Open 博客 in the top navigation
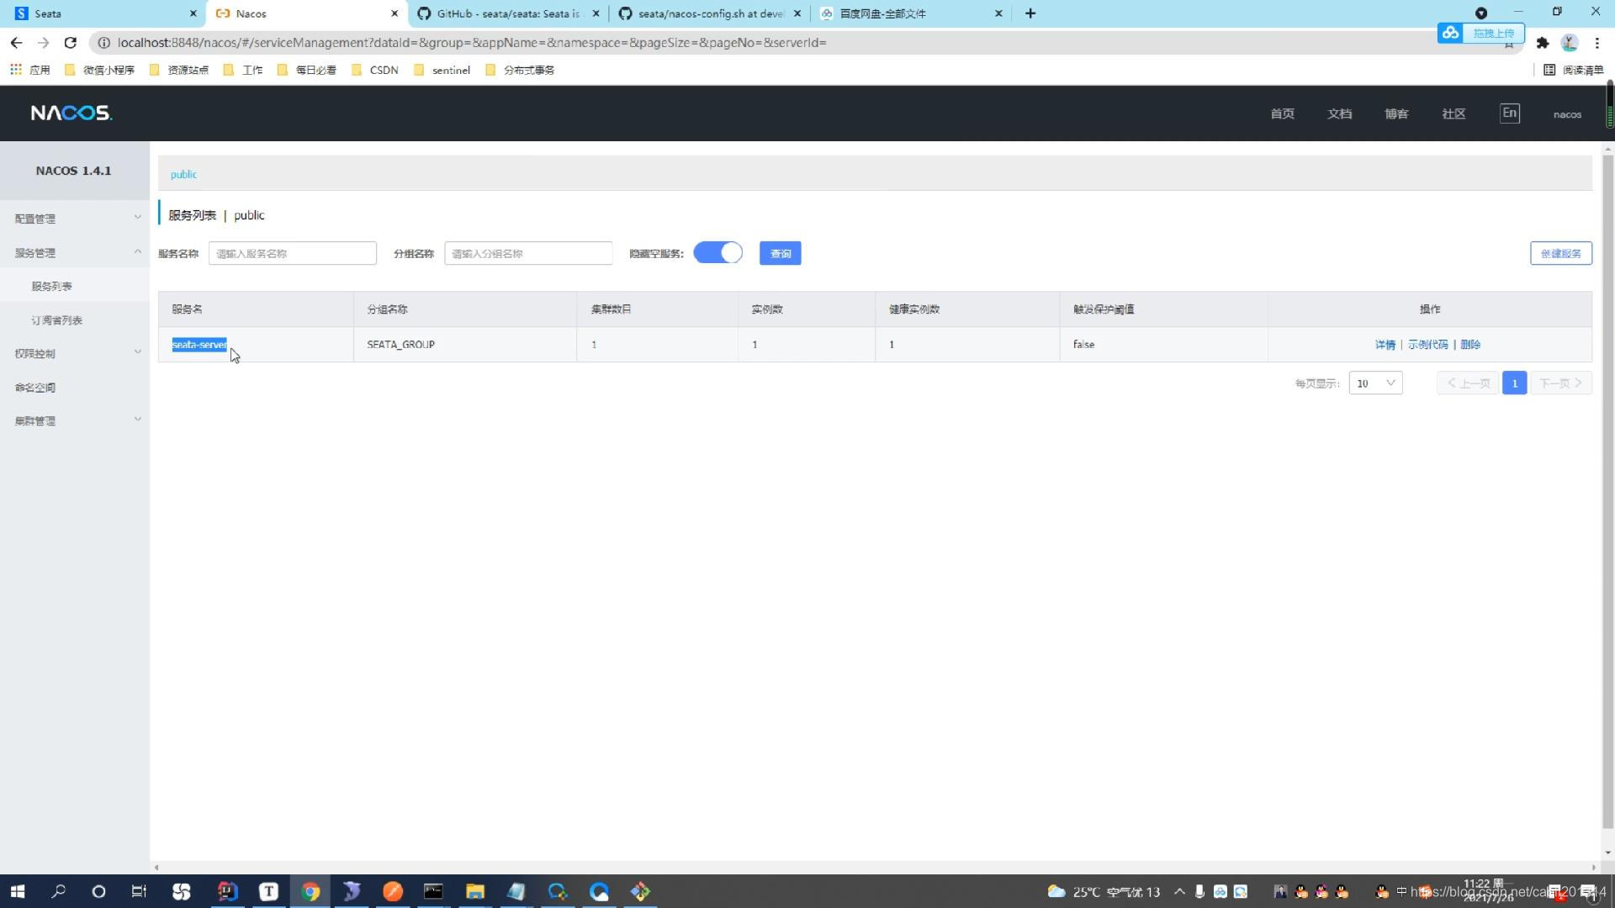The width and height of the screenshot is (1615, 908). pyautogui.click(x=1396, y=113)
